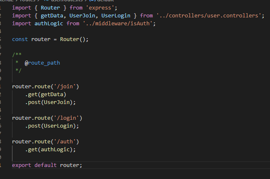The image size is (270, 179).
Task: Click the */ comment closing
Action: tap(18, 70)
